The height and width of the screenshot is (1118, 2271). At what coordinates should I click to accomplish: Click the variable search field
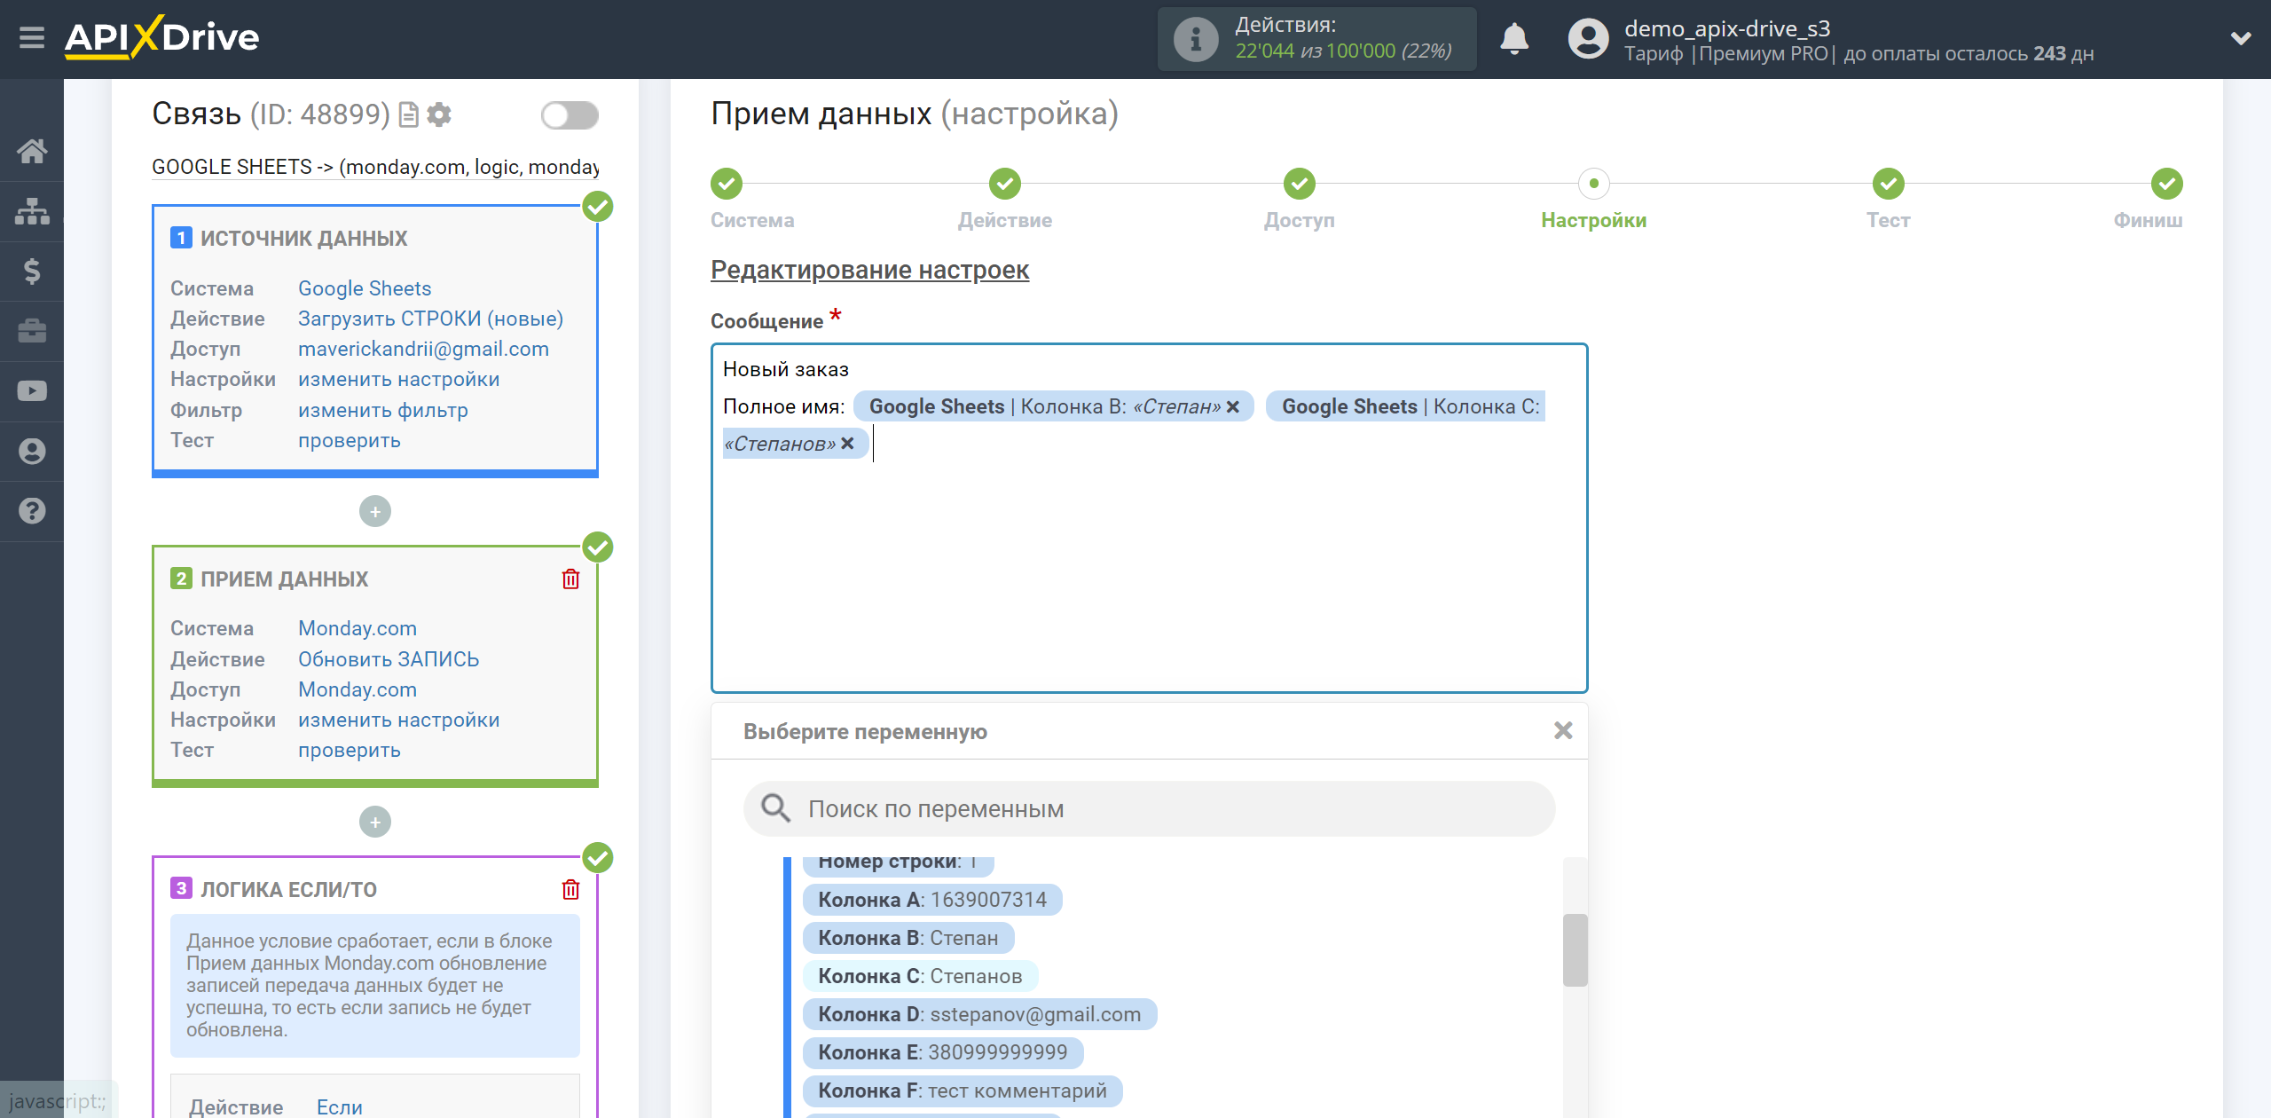click(1149, 808)
